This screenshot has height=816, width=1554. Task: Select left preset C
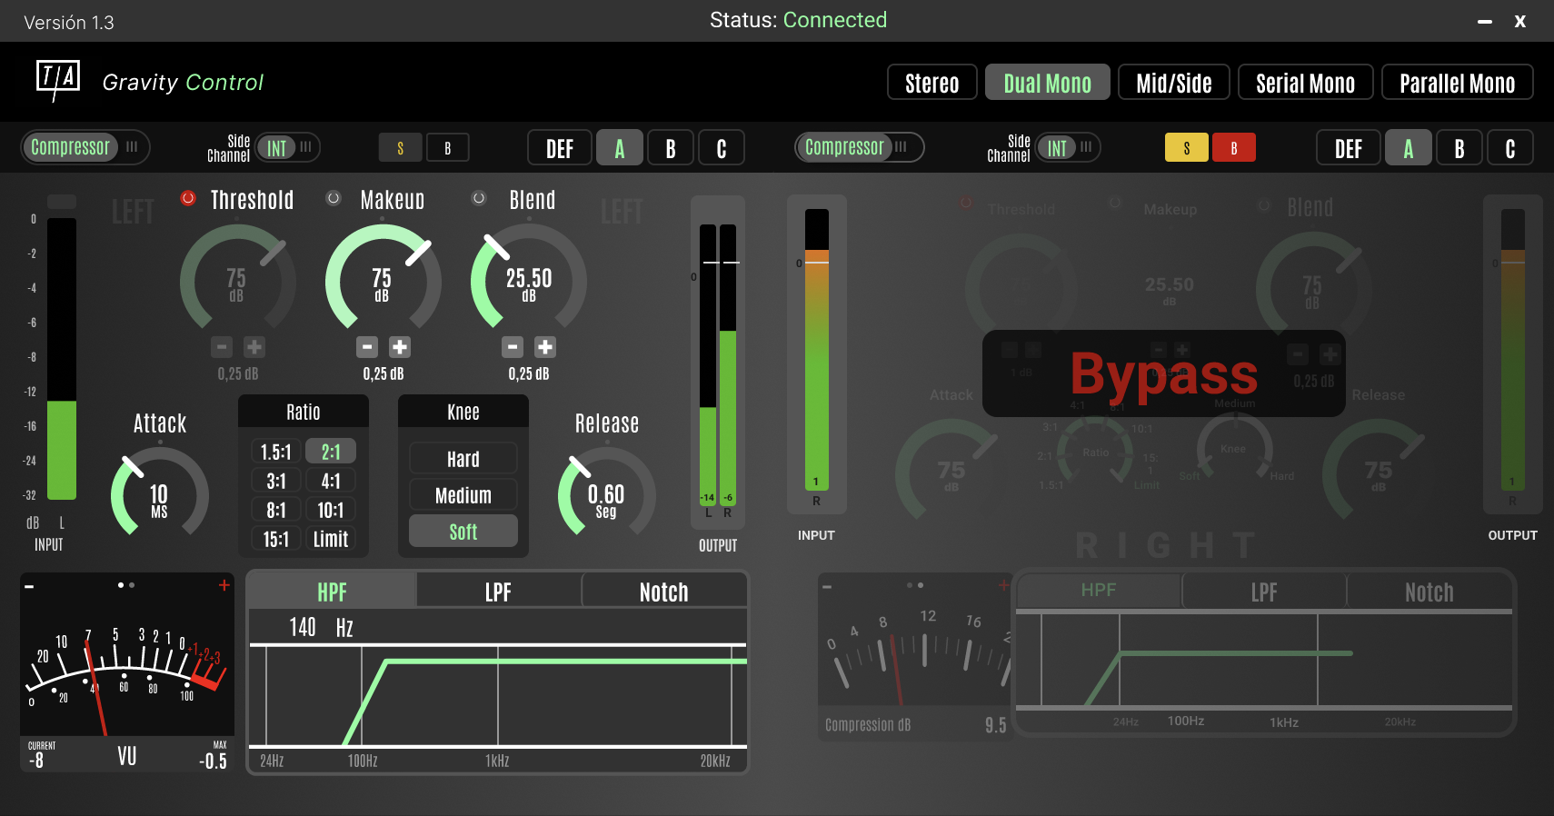[722, 148]
